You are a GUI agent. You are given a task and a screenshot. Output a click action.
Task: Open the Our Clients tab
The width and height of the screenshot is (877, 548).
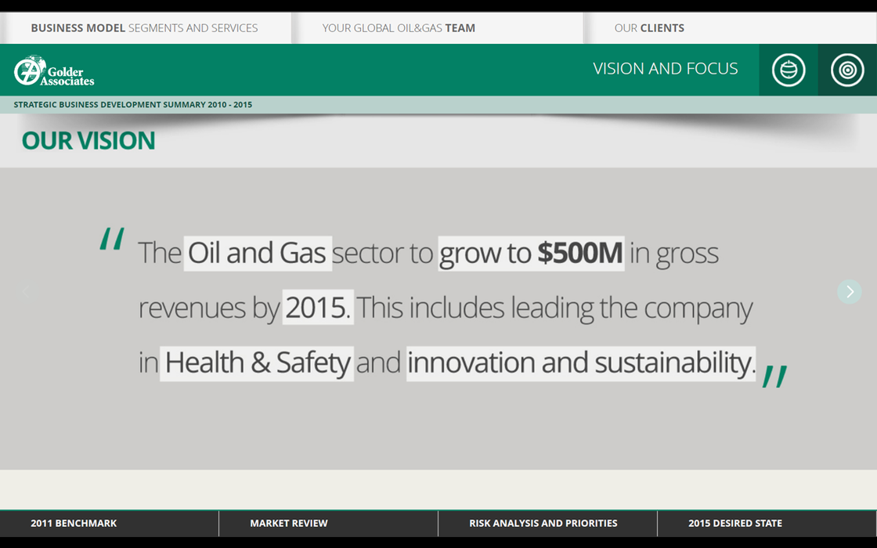pyautogui.click(x=649, y=28)
